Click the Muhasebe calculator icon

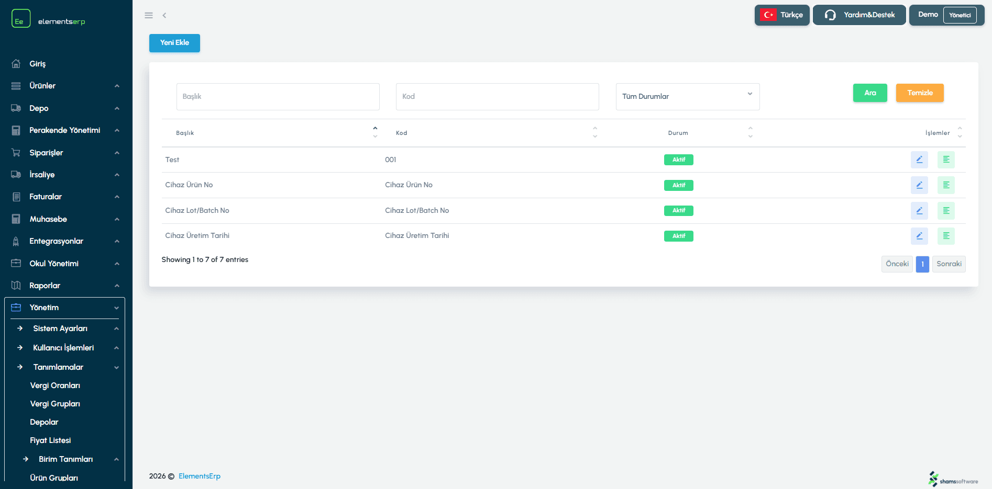click(x=16, y=219)
